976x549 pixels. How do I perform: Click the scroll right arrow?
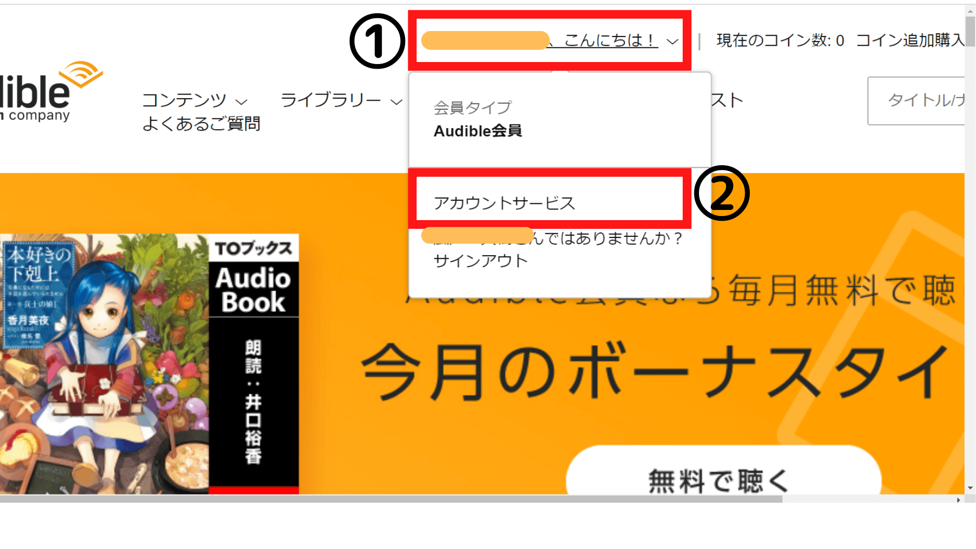pos(958,500)
